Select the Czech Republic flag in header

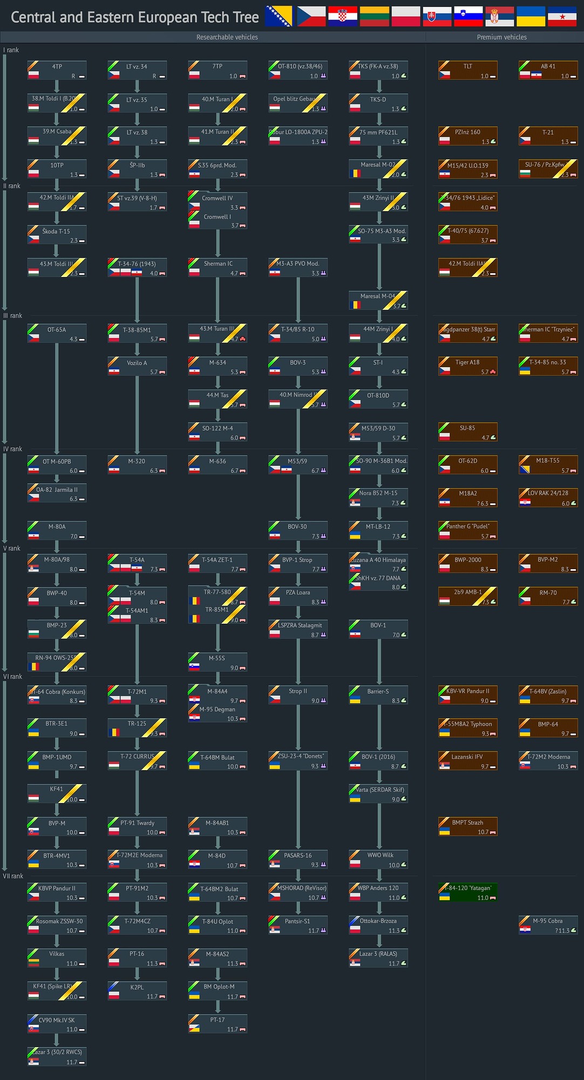coord(311,16)
